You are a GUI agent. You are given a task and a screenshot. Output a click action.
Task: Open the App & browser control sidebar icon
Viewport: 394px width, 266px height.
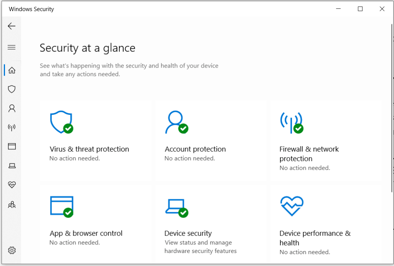pyautogui.click(x=12, y=146)
